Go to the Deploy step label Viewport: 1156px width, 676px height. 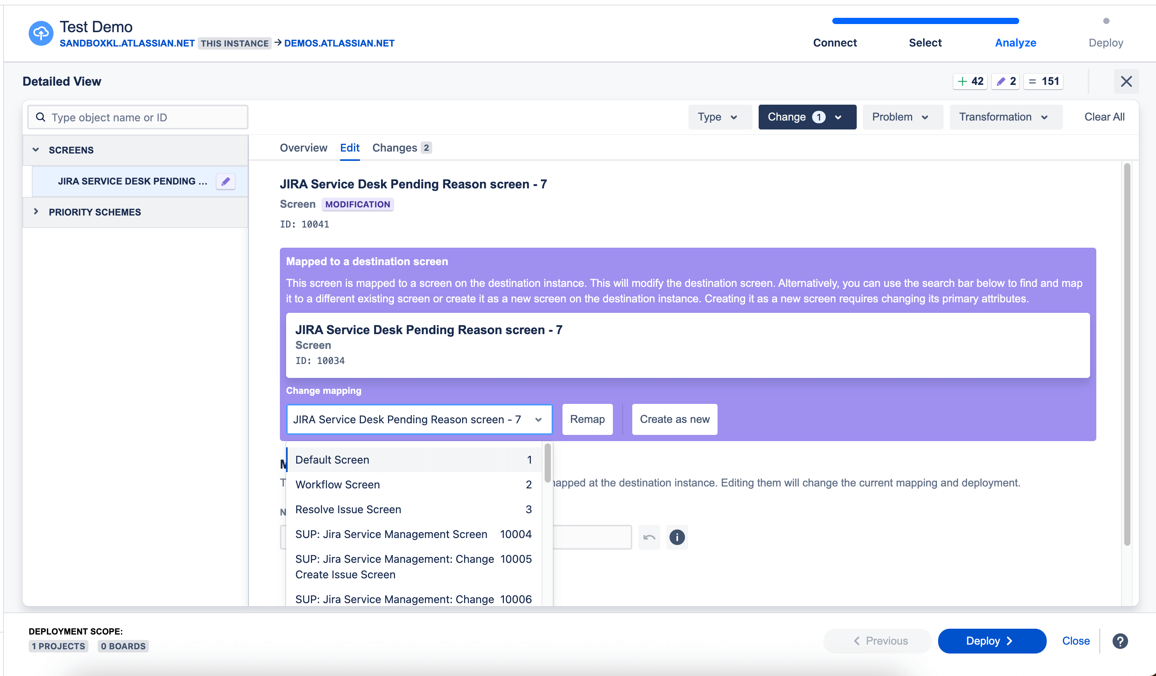1106,43
